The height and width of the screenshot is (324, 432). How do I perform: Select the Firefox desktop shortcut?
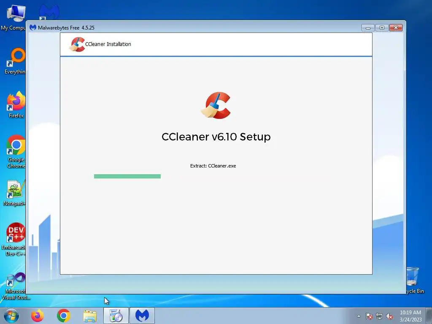(x=16, y=105)
